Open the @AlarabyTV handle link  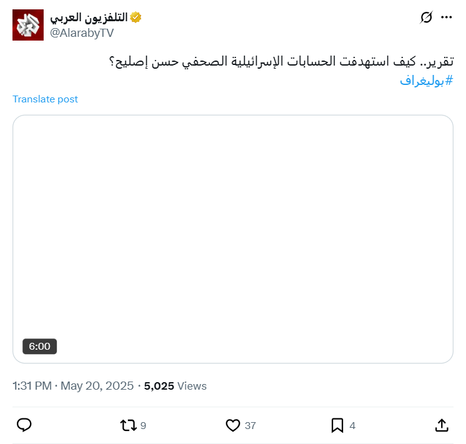click(81, 33)
